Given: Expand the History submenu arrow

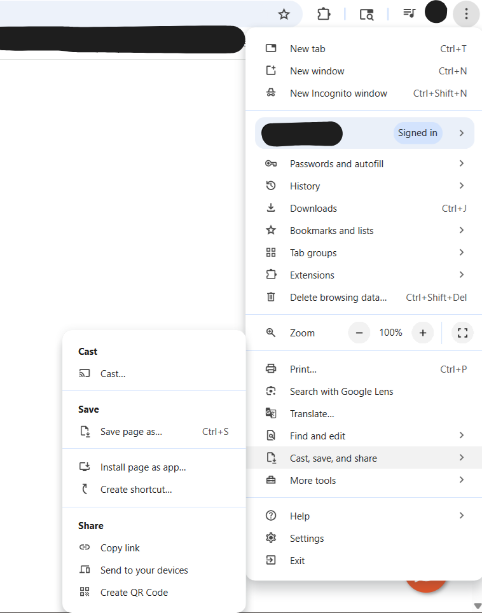Looking at the screenshot, I should [461, 186].
